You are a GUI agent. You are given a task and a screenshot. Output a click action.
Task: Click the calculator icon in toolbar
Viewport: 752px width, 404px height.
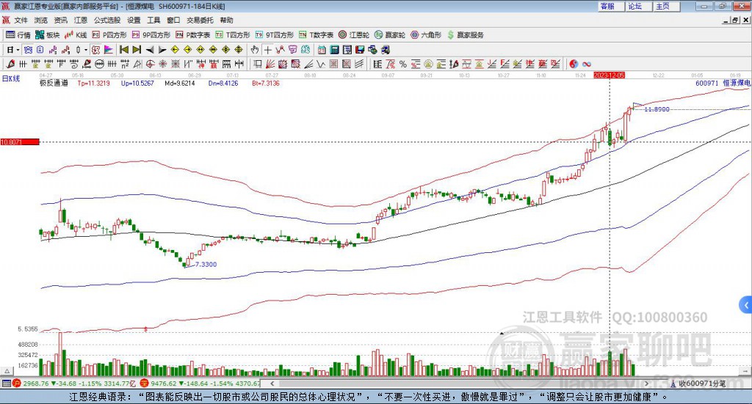334,50
